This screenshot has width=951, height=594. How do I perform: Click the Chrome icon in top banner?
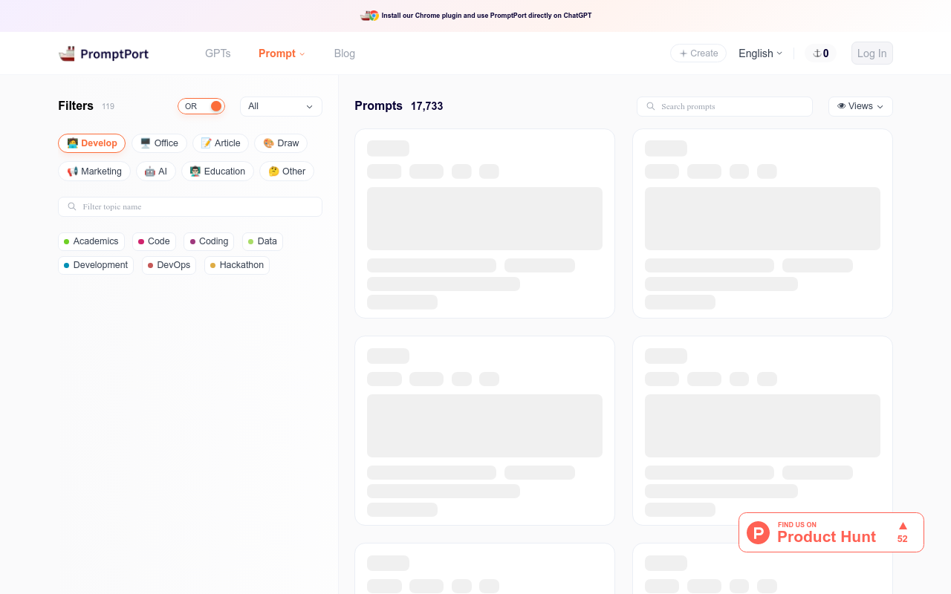pos(374,16)
